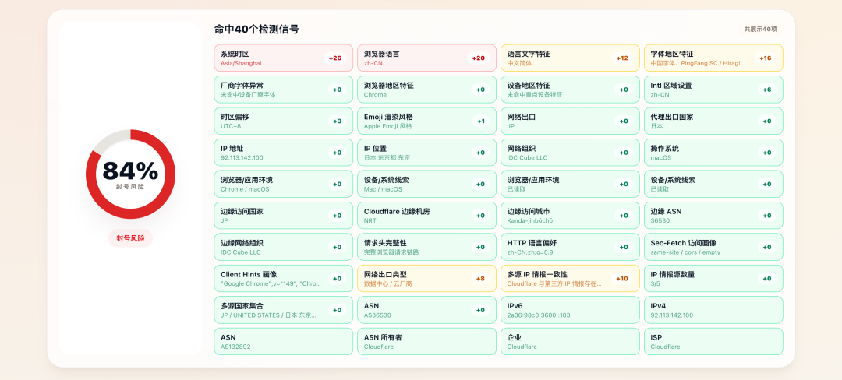Open the 厂商字体异常 card
Image resolution: width=842 pixels, height=380 pixels.
(x=284, y=90)
